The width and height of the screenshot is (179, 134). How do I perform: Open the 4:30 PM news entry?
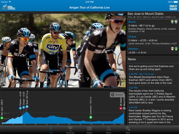(x=152, y=79)
